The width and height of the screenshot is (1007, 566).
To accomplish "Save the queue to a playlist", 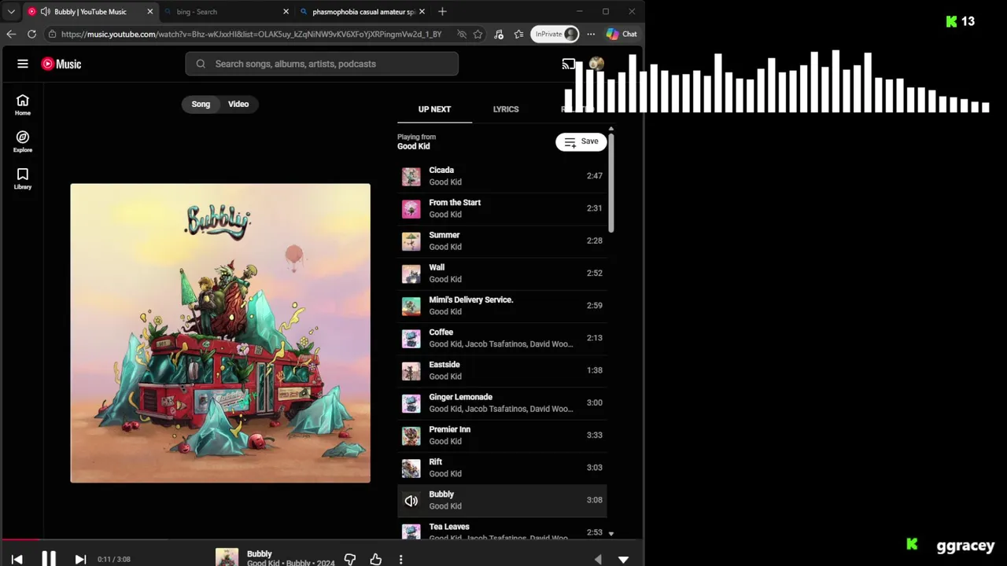I will 581,141.
